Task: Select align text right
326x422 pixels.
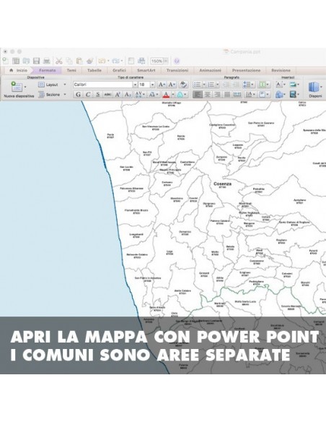Action: pyautogui.click(x=217, y=95)
